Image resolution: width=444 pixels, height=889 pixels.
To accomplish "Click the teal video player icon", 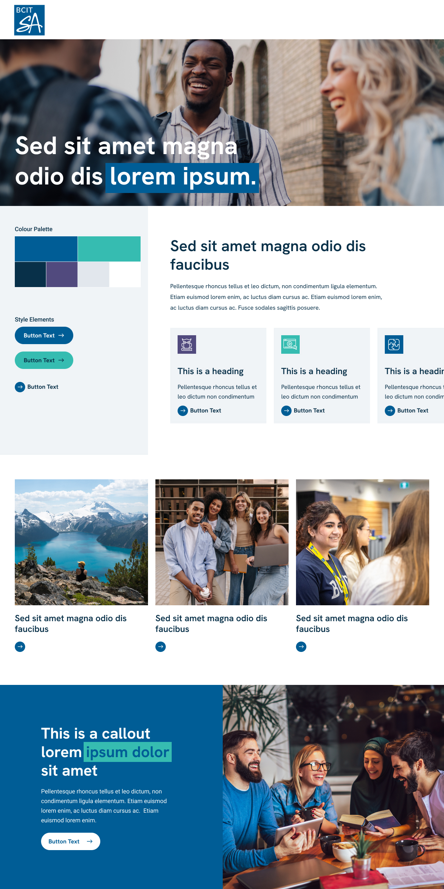I will (x=290, y=344).
